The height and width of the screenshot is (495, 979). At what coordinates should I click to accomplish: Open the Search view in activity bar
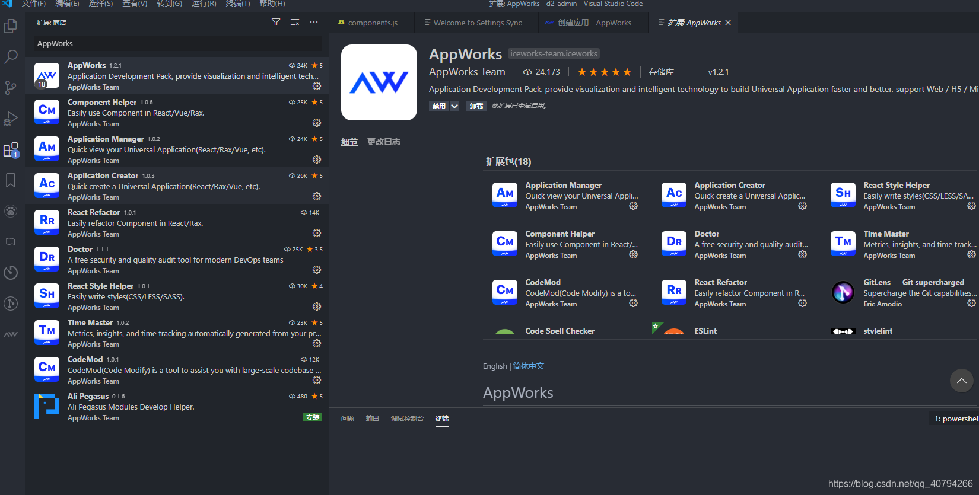[x=11, y=57]
